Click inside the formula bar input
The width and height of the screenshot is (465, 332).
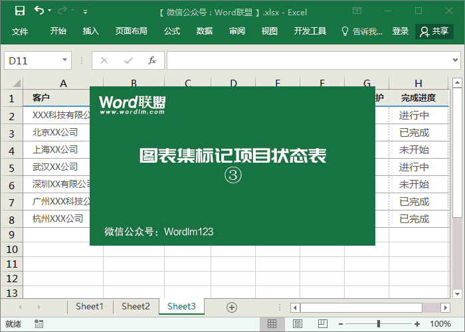point(308,60)
